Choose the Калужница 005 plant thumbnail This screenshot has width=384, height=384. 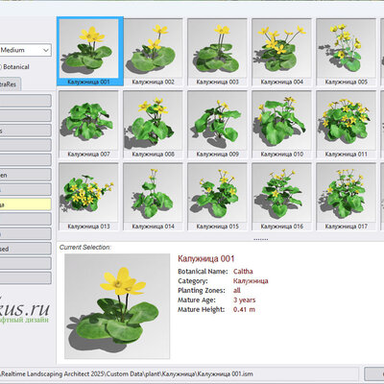(346, 52)
